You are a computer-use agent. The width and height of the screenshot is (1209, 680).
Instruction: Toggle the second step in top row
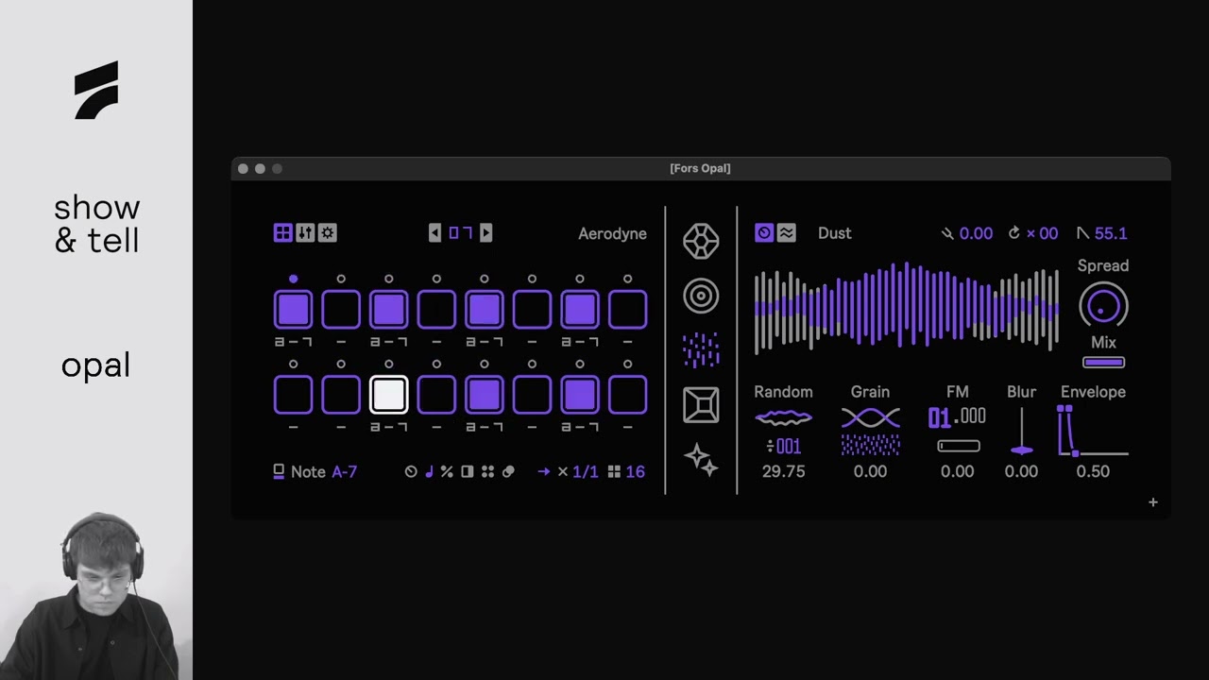click(341, 310)
